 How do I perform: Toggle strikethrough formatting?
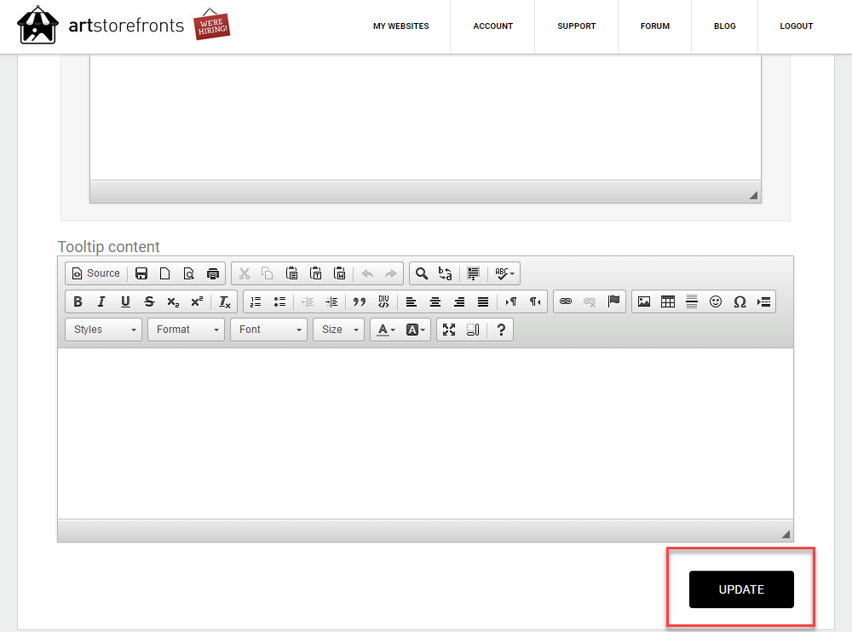(x=149, y=302)
